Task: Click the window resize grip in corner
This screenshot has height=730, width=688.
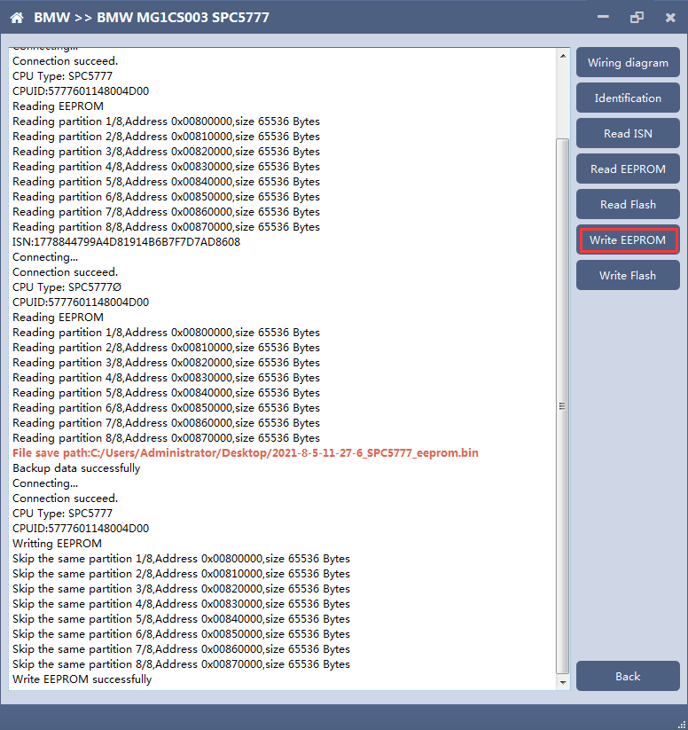Action: click(682, 725)
